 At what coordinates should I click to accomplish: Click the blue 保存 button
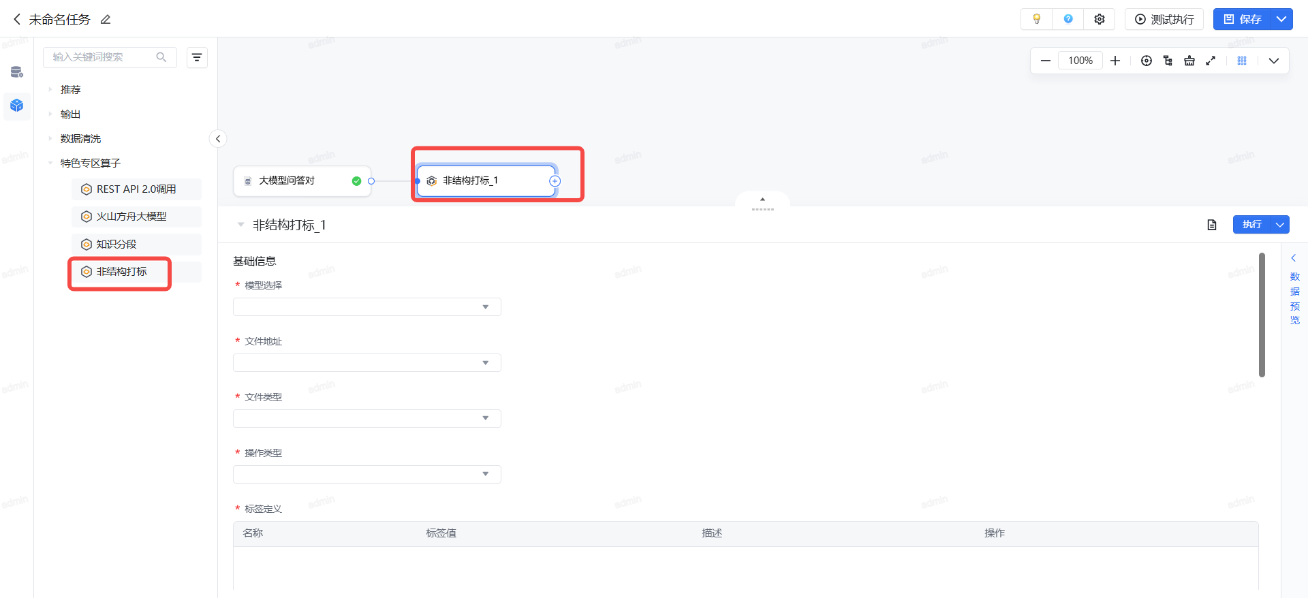pos(1243,19)
